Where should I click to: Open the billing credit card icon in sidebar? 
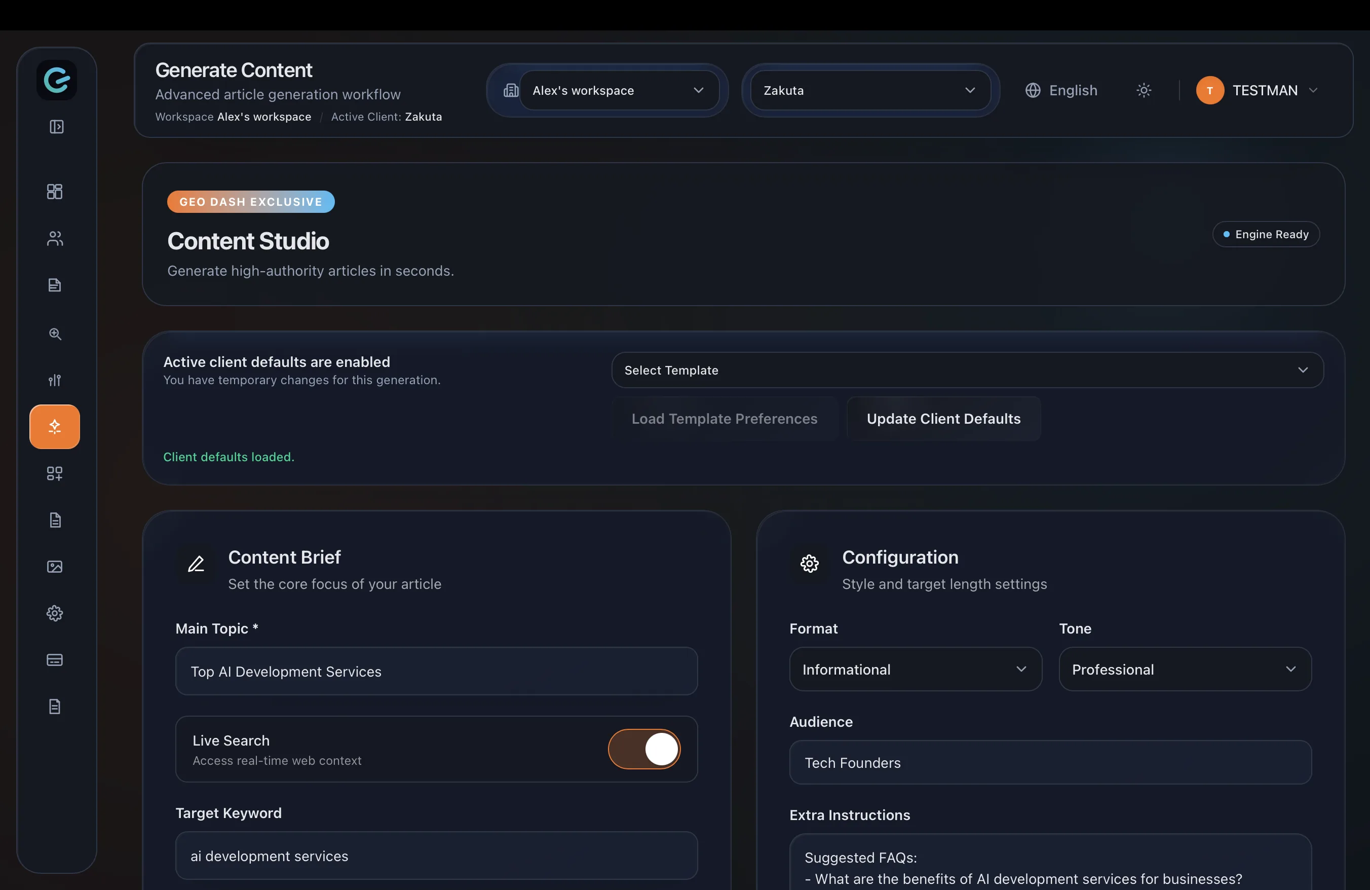[x=55, y=660]
